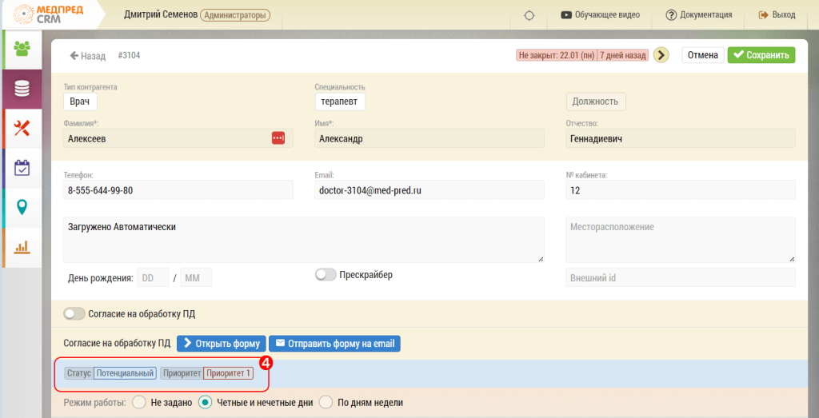Open Обучающее видео link
819x418 pixels.
pyautogui.click(x=600, y=15)
